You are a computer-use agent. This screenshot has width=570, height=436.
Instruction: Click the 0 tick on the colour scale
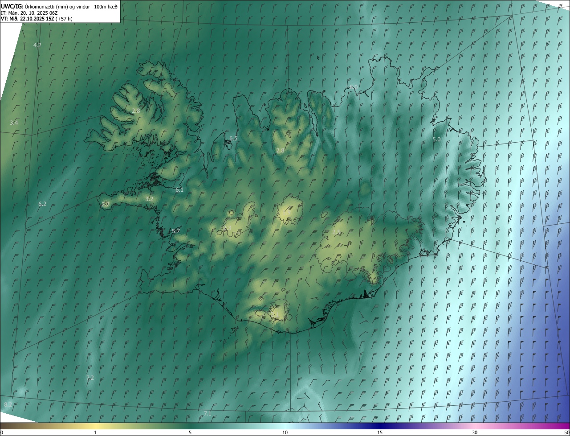2,432
